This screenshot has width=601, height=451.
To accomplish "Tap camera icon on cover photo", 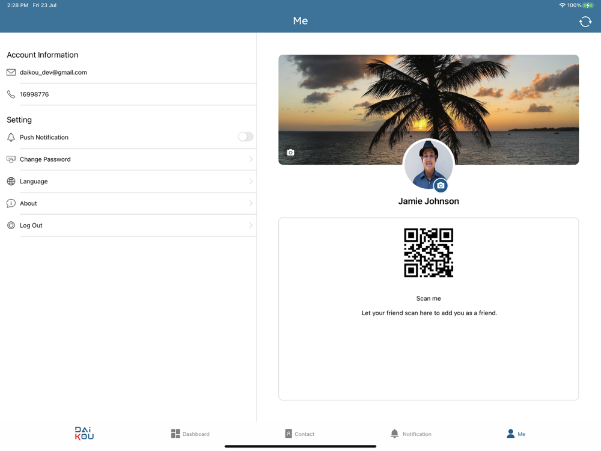I will tap(290, 153).
